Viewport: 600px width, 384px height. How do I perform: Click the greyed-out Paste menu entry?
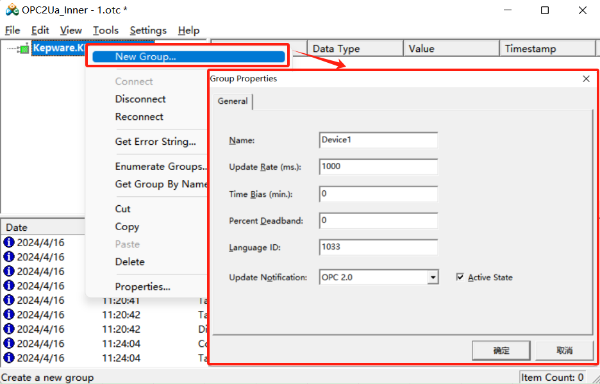point(128,244)
